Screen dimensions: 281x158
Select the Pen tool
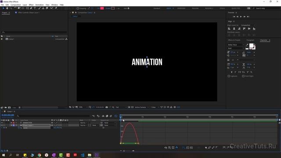point(31,8)
